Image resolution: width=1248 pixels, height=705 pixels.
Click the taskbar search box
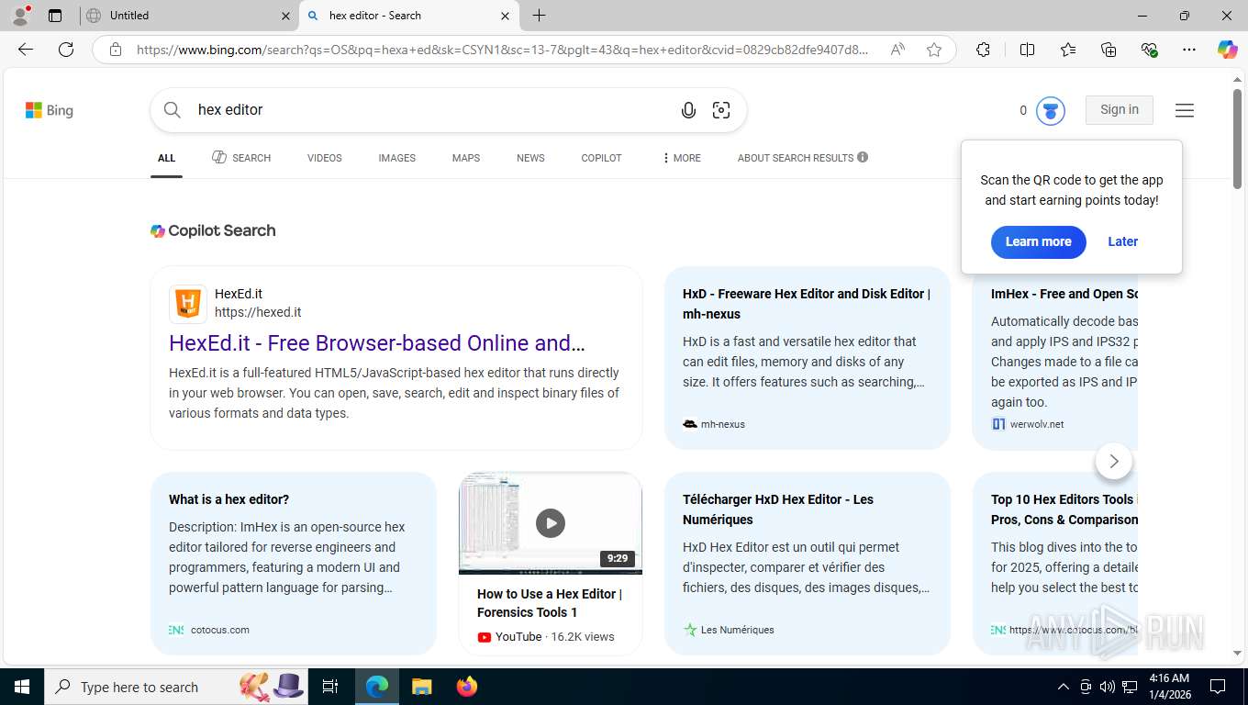coord(177,687)
